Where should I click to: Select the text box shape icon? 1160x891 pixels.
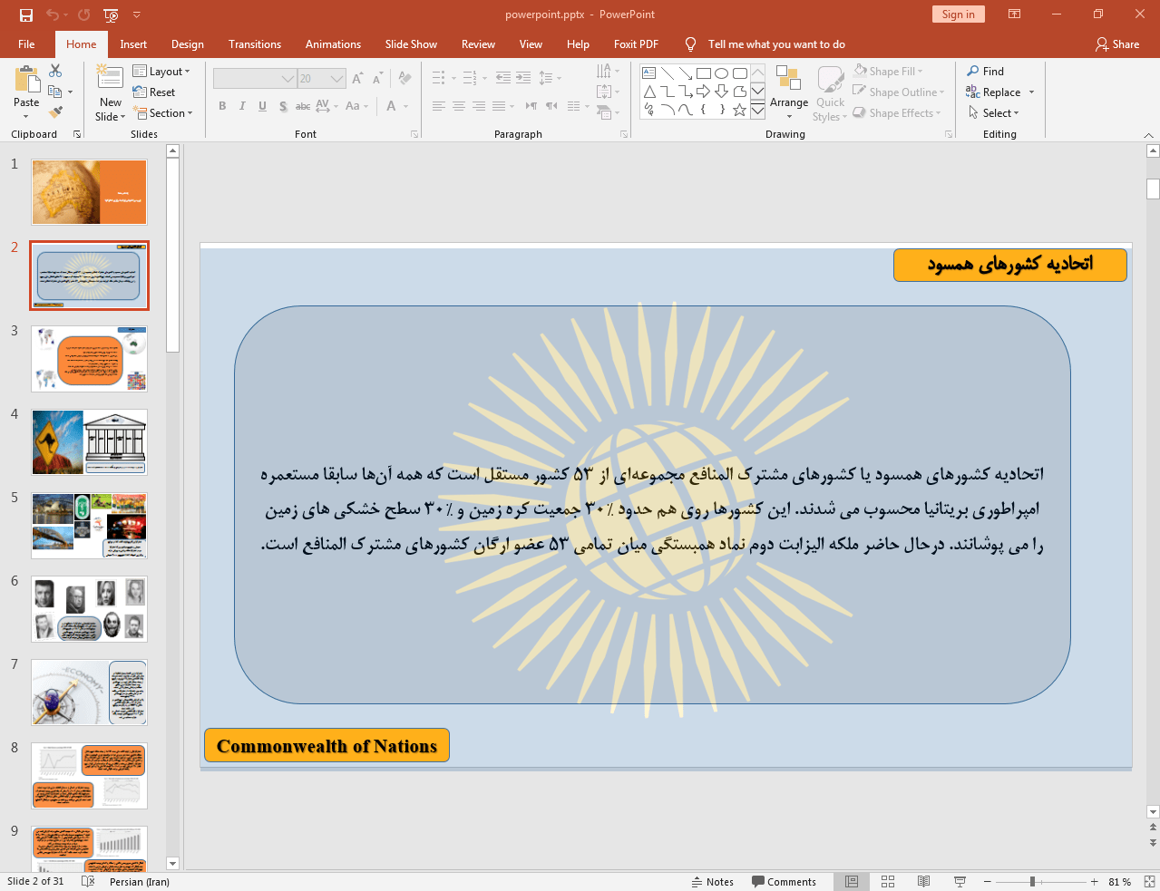click(x=649, y=73)
